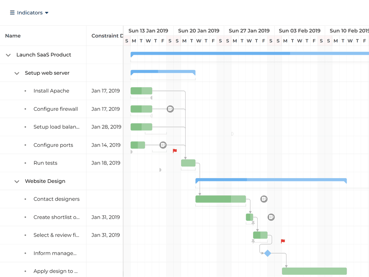
Task: Collapse the Launch SaaS Product group
Action: (x=8, y=55)
